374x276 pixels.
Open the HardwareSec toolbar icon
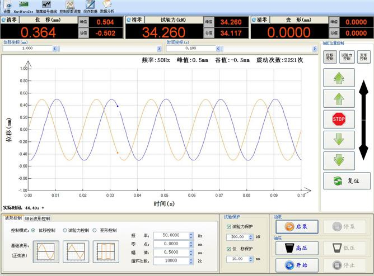point(24,7)
